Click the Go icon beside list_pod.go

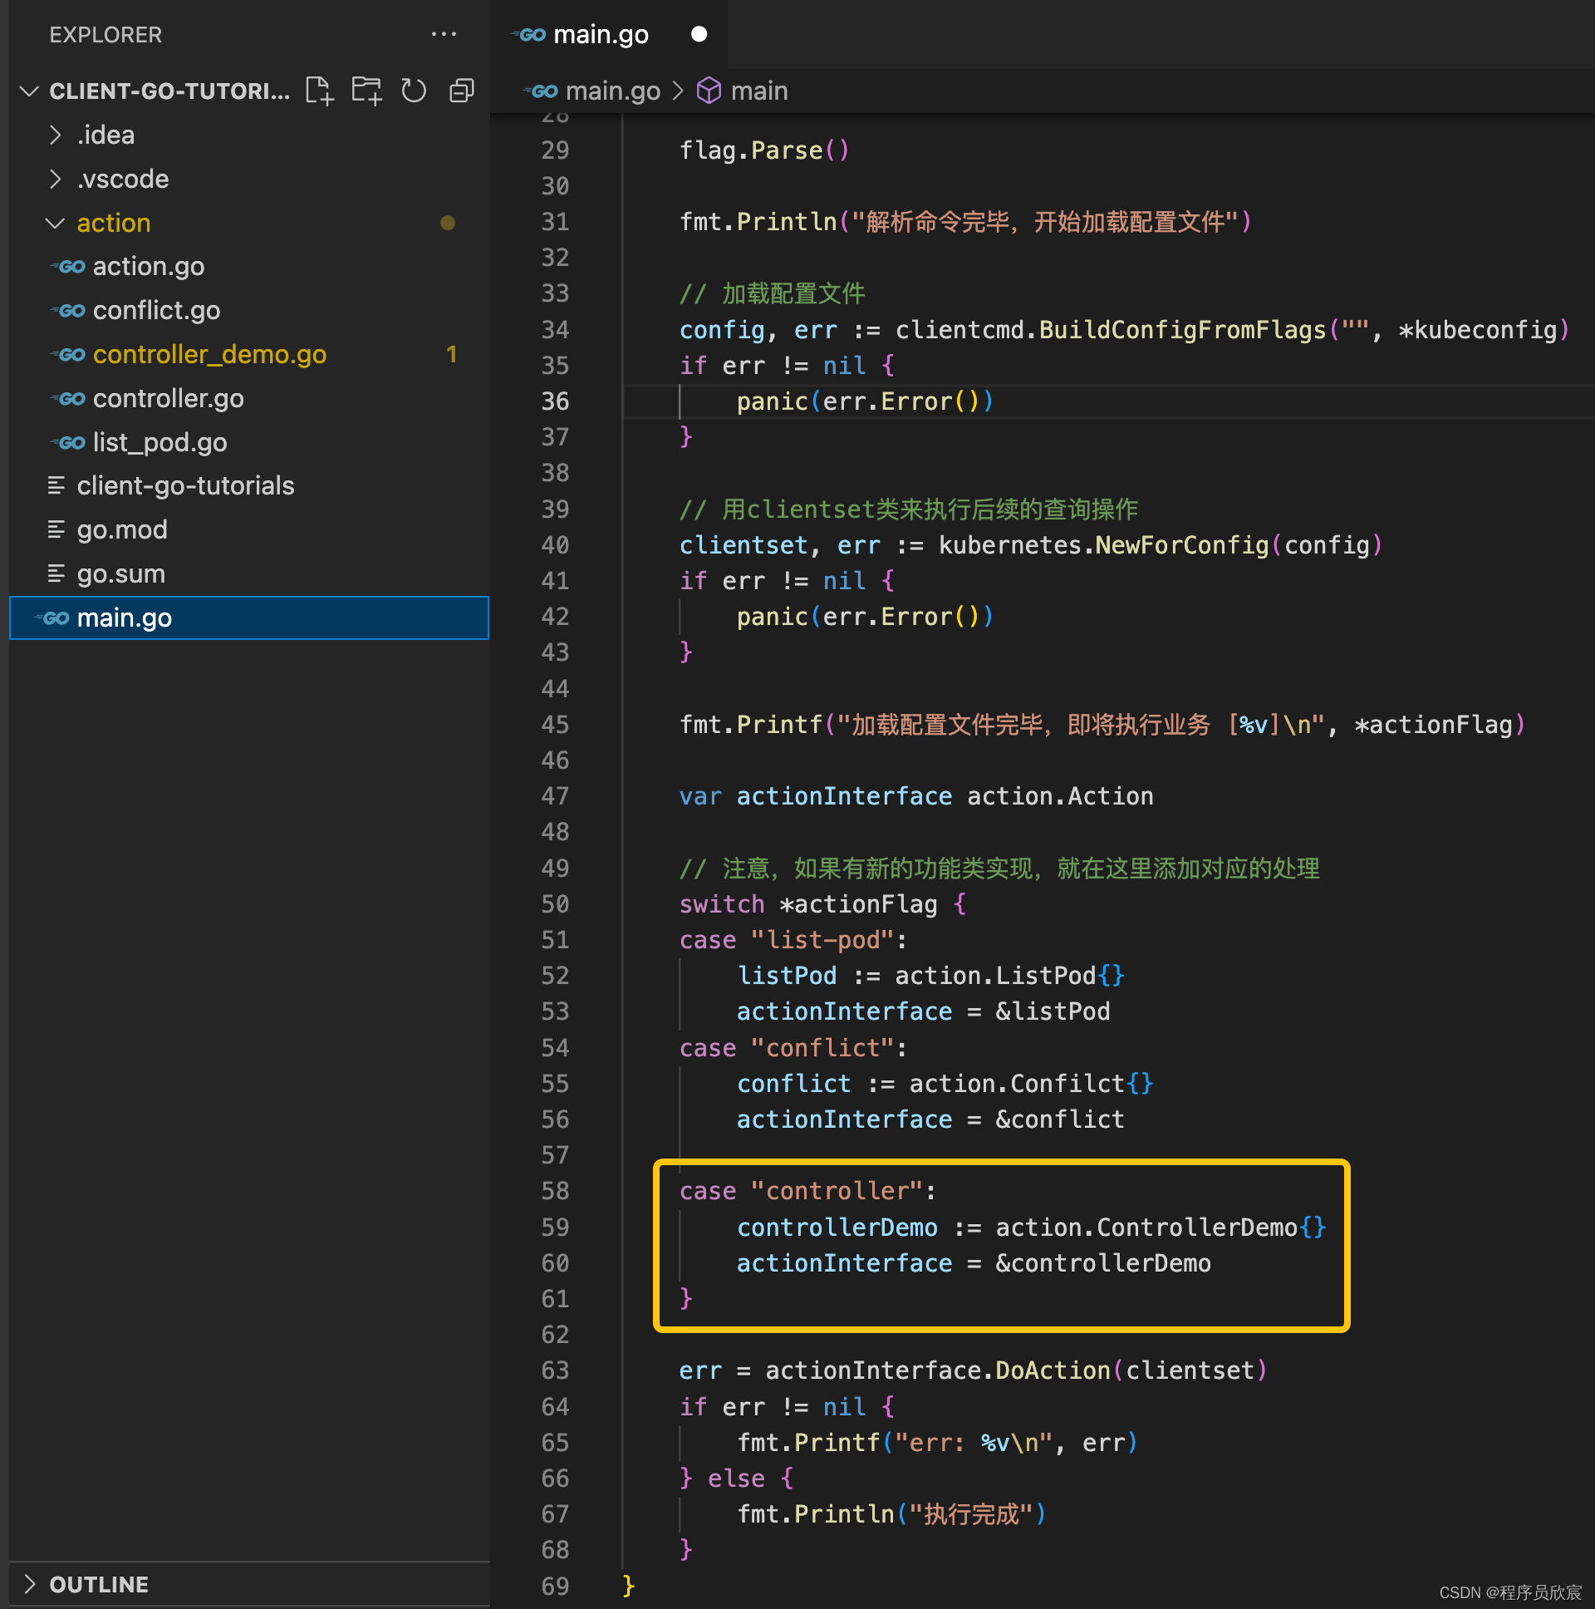70,443
